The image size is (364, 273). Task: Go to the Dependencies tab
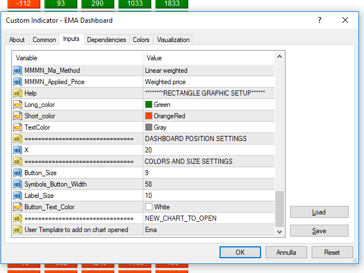[x=106, y=40]
